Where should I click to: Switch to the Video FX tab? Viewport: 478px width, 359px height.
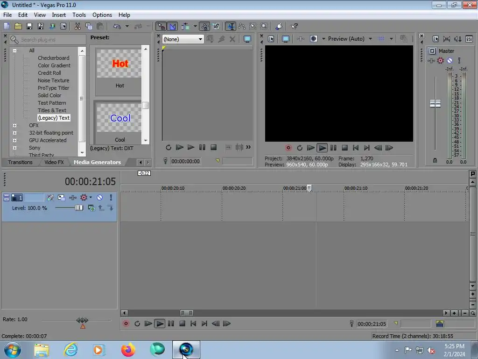[x=54, y=162]
